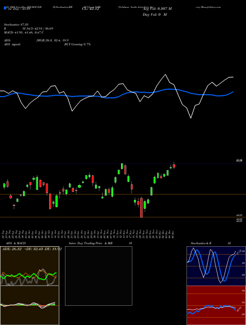Open the MunafaSutra.com watermark link

(211, 7)
